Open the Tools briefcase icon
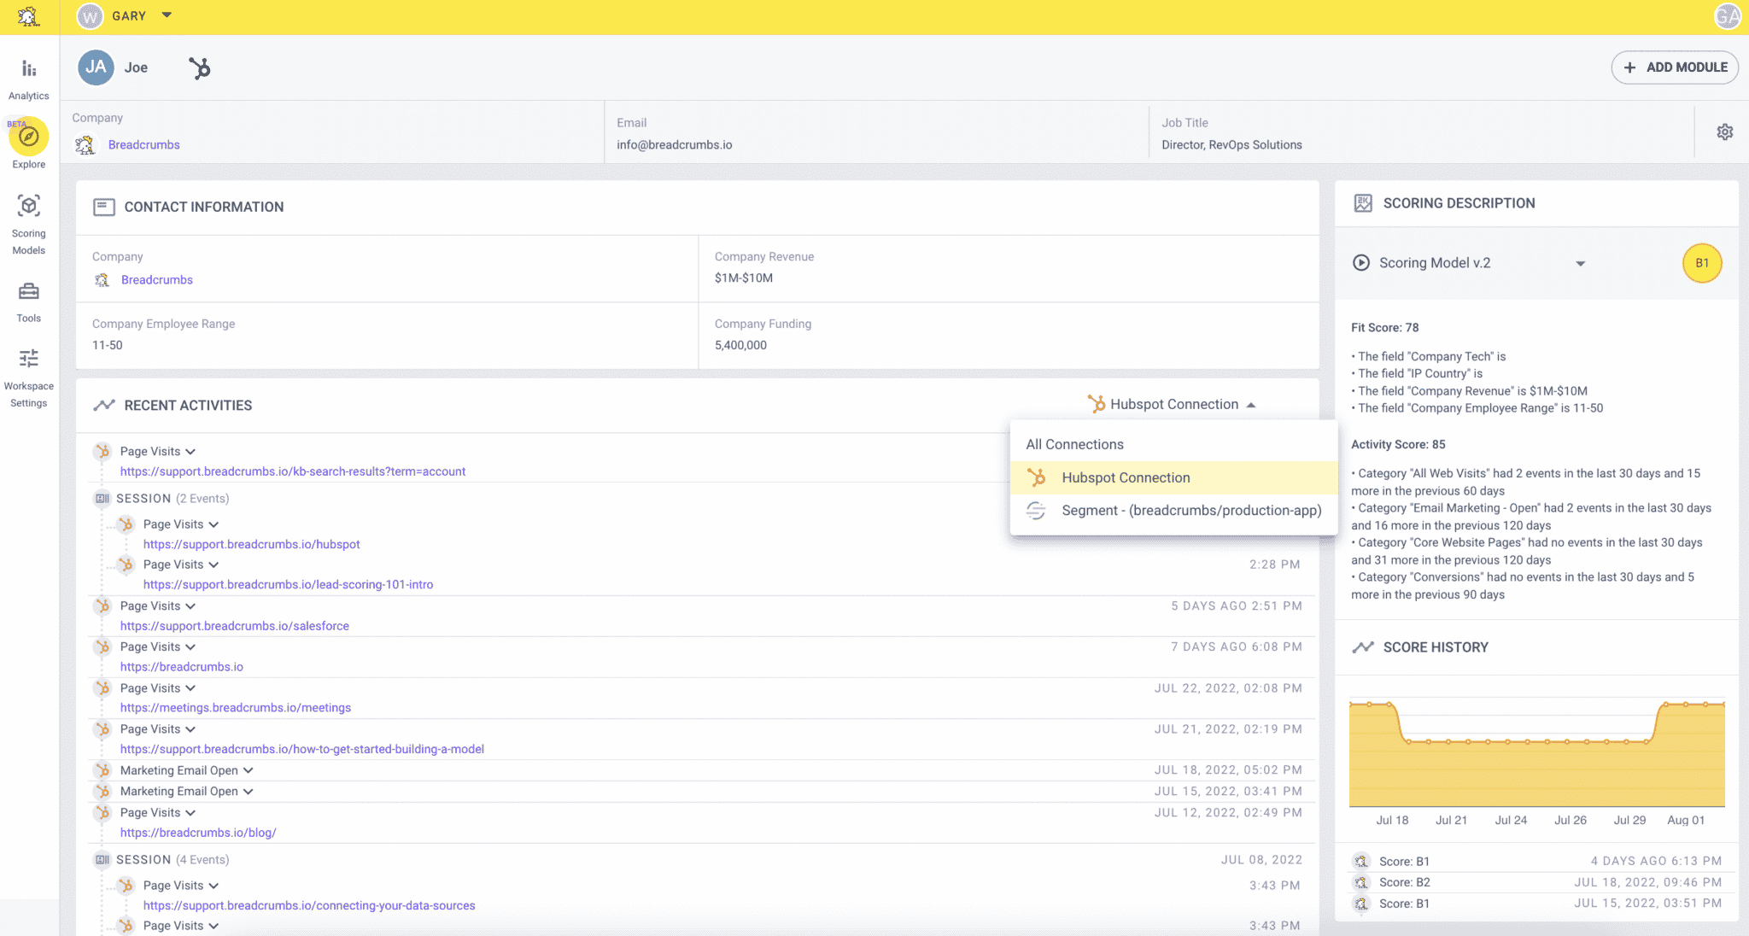Viewport: 1749px width, 936px height. coord(29,291)
